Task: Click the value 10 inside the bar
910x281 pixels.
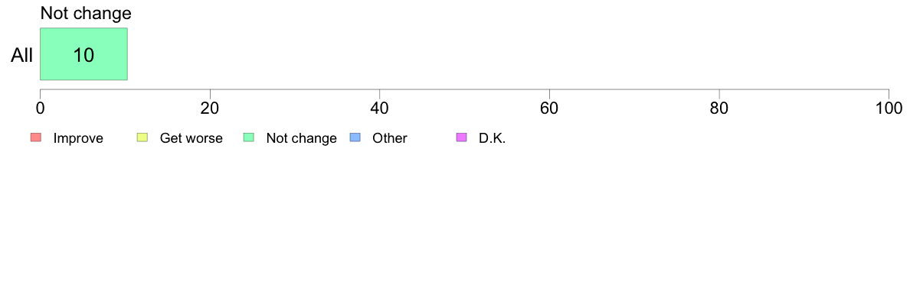Action: [x=83, y=55]
